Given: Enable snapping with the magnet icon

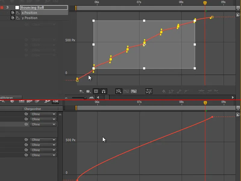Looking at the screenshot, I should pyautogui.click(x=103, y=91).
